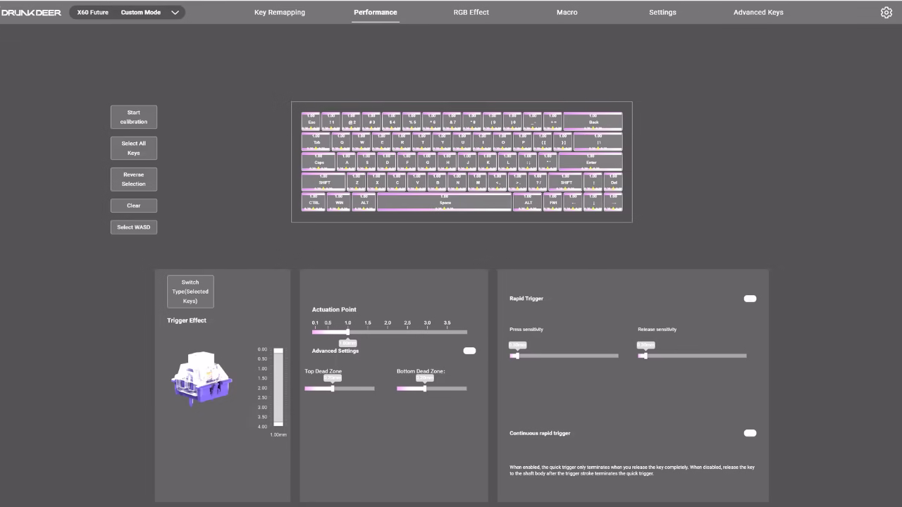Toggle Continuous rapid trigger switch
Screen dimensions: 902x507
(750, 433)
